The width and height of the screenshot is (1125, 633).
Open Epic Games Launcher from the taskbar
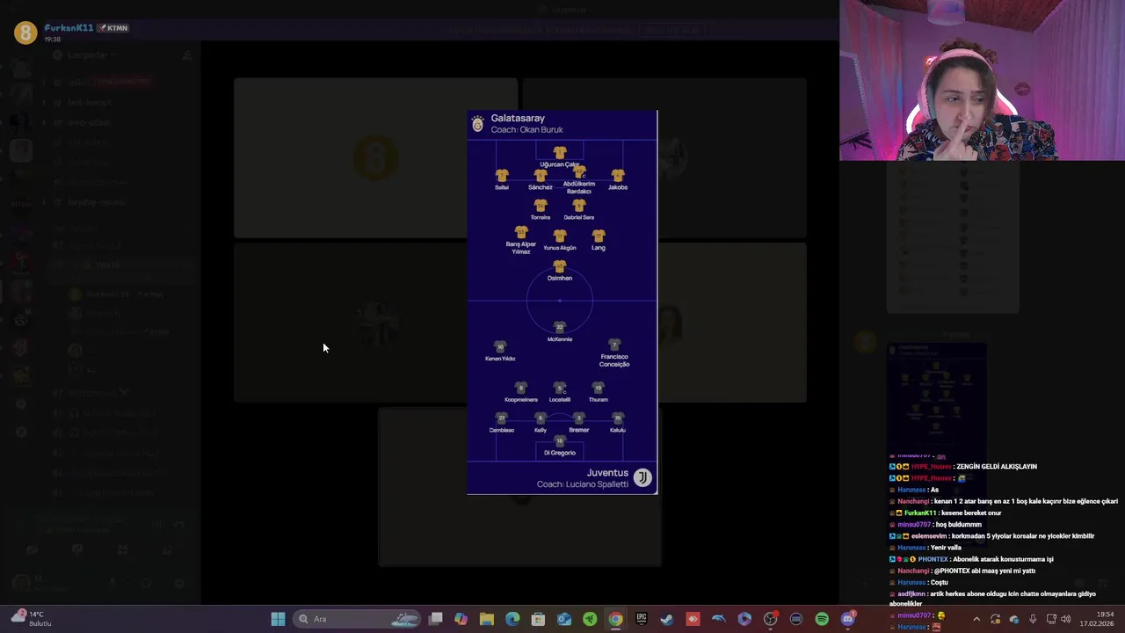(x=642, y=619)
